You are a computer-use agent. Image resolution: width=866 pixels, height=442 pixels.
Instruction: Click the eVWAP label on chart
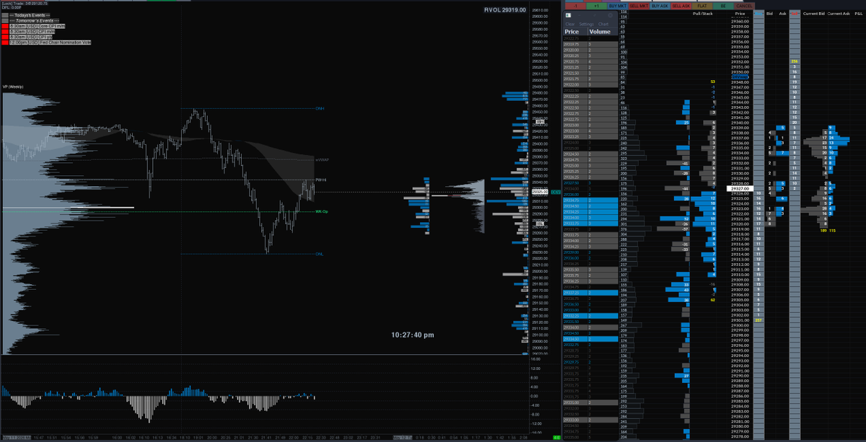322,159
